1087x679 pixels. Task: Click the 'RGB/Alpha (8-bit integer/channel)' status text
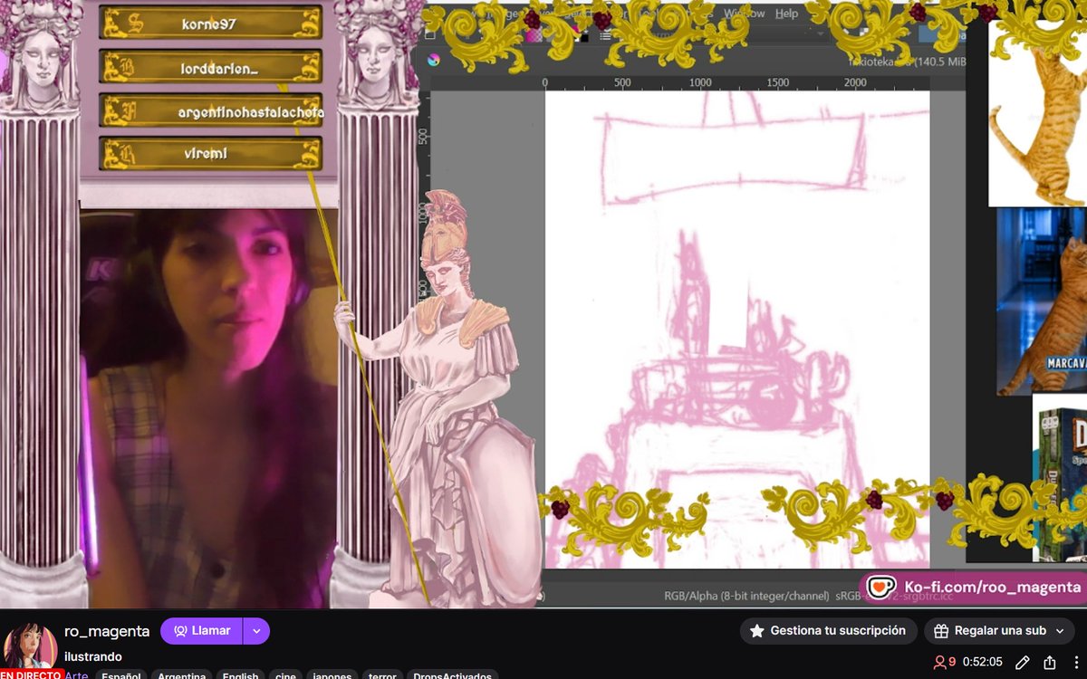coord(746,596)
